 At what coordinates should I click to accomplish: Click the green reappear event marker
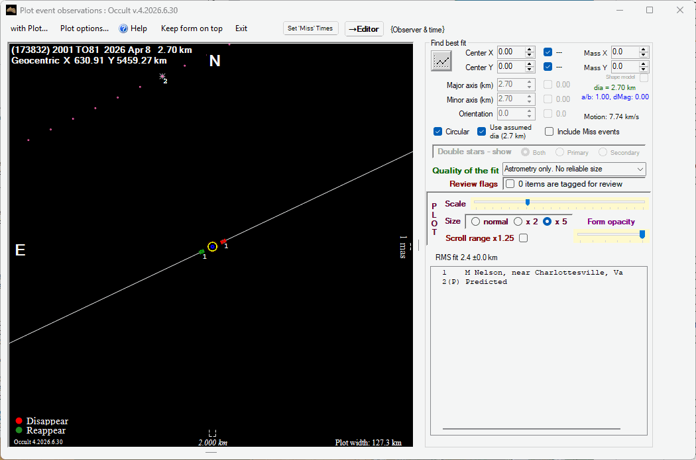click(202, 252)
